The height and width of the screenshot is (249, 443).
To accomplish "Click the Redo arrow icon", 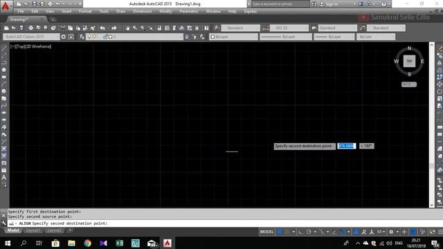I will (114, 28).
